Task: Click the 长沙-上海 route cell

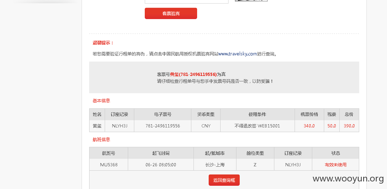Action: [x=215, y=165]
